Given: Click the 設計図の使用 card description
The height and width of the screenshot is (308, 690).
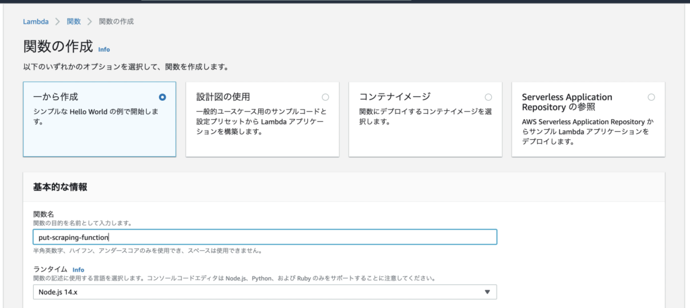Looking at the screenshot, I should (x=261, y=122).
